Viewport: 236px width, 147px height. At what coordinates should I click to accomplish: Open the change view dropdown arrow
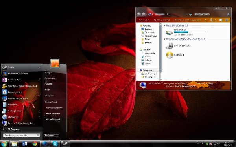215,20
